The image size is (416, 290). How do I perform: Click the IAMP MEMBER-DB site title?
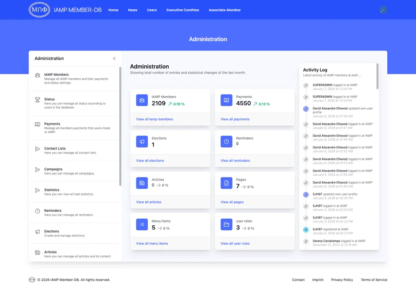click(x=78, y=10)
